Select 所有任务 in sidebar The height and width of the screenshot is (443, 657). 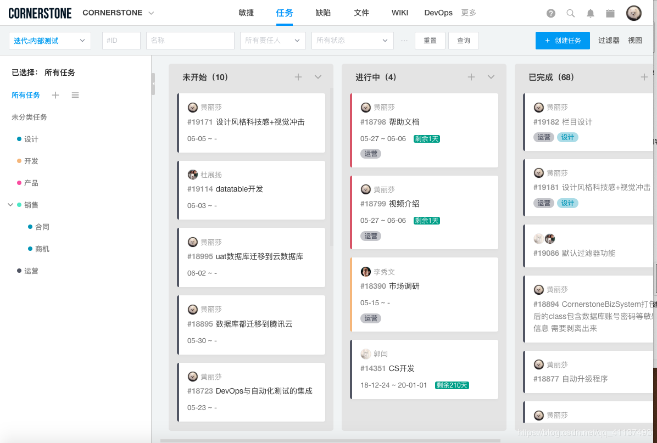click(x=26, y=96)
